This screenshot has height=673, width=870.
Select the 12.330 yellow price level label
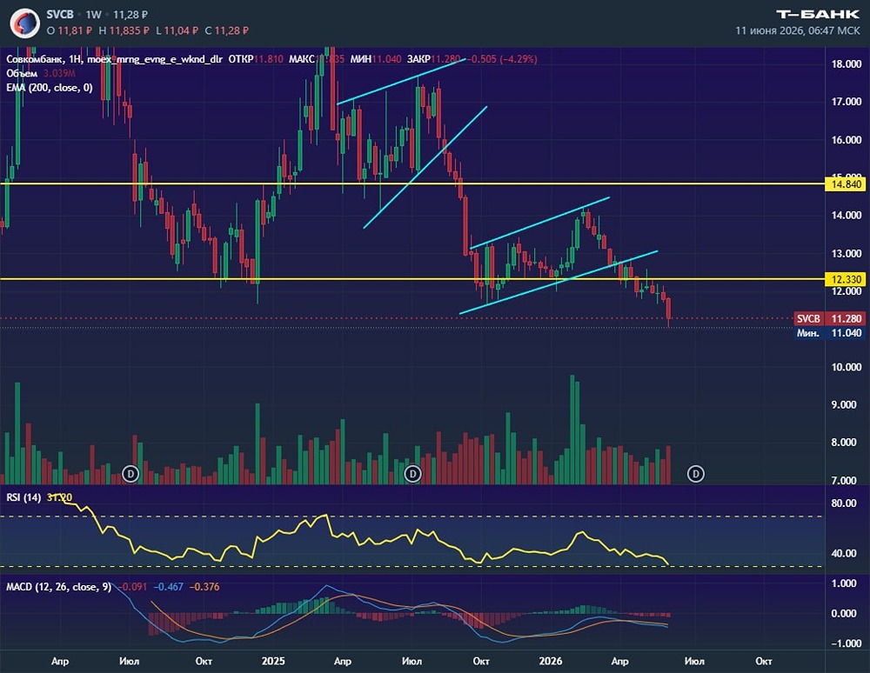[x=845, y=279]
